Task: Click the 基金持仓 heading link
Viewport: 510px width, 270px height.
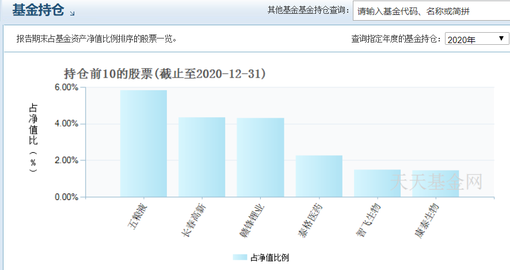Action: (38, 10)
